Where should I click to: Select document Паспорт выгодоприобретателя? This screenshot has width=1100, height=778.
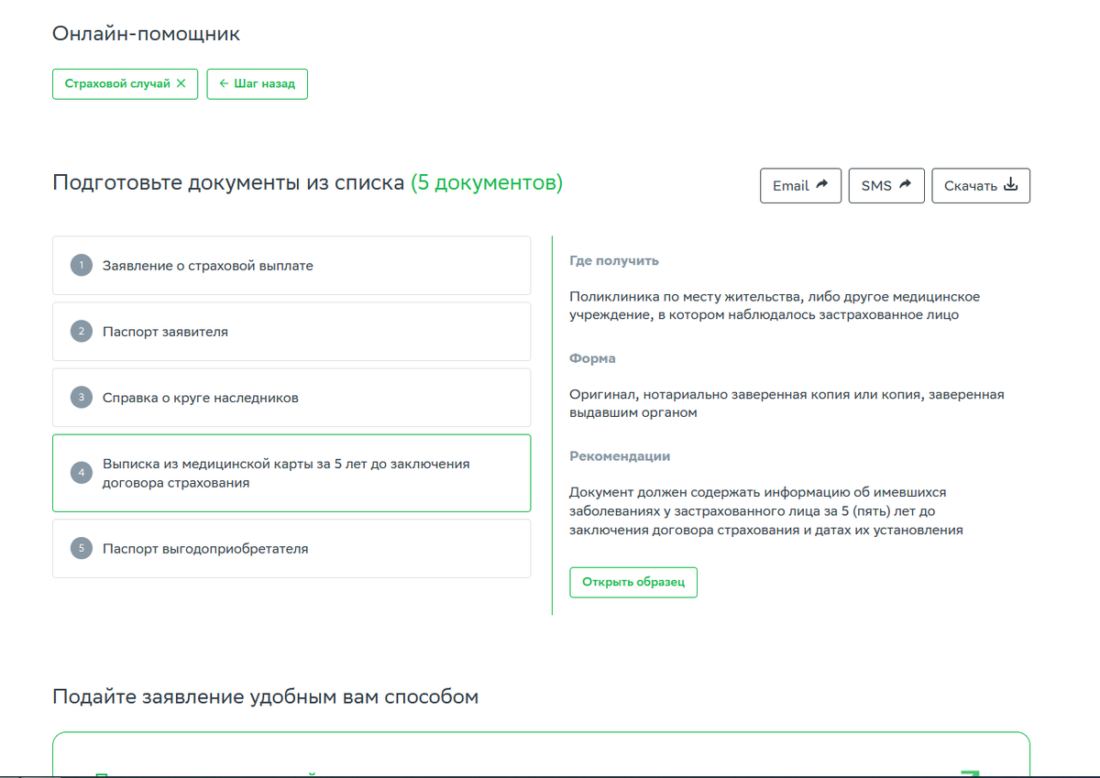[291, 549]
